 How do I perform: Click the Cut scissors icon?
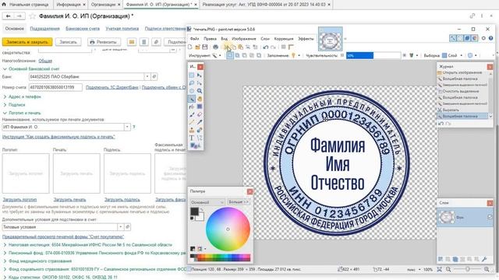227,47
